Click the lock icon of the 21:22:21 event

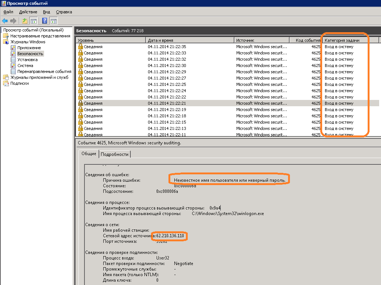point(80,103)
